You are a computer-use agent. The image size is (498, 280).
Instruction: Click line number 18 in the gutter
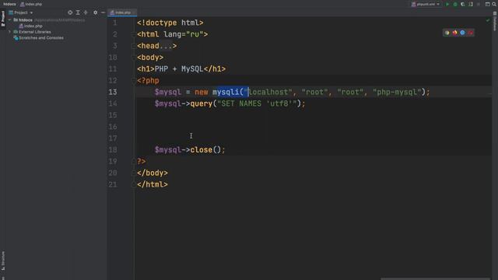(113, 150)
